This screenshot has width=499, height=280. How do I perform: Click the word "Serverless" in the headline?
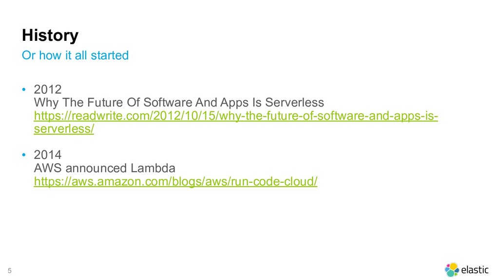tap(294, 103)
